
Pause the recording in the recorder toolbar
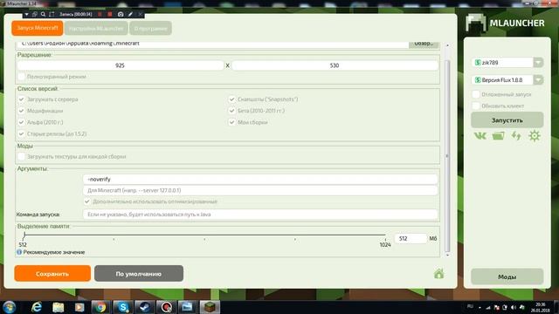click(x=100, y=14)
